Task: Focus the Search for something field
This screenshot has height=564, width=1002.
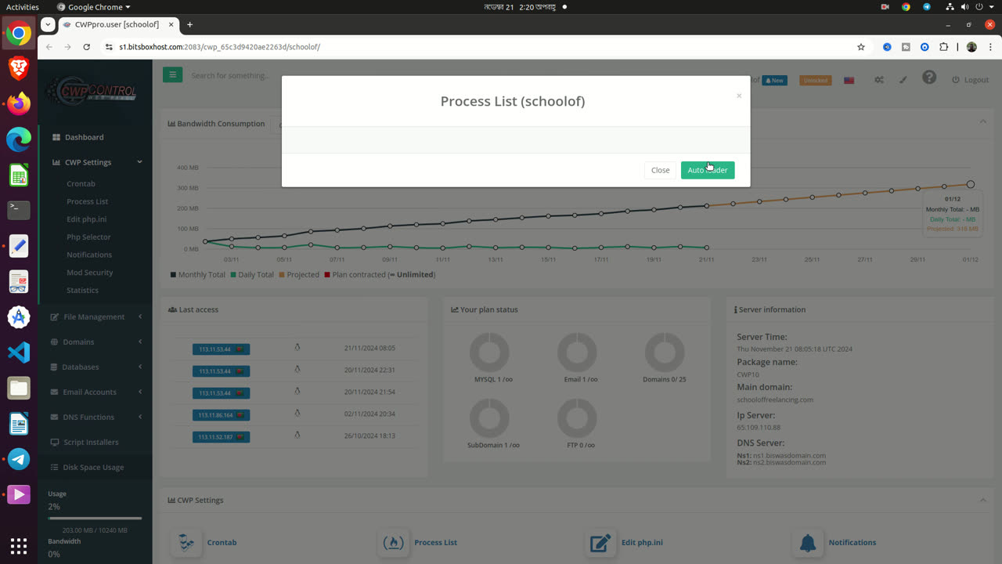Action: (x=231, y=76)
